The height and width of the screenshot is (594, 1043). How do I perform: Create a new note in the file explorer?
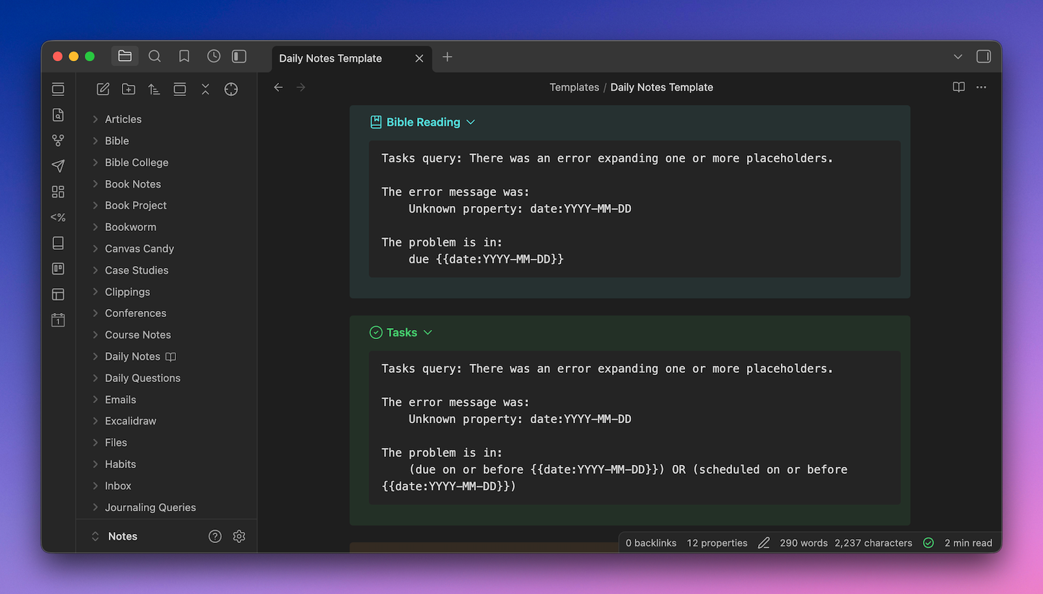pyautogui.click(x=103, y=89)
